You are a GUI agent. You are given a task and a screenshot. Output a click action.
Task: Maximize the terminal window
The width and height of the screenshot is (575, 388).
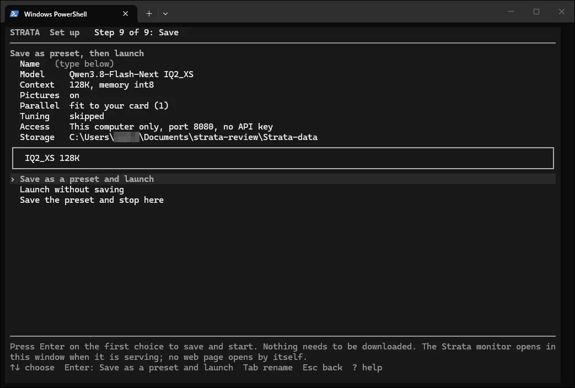click(x=536, y=12)
